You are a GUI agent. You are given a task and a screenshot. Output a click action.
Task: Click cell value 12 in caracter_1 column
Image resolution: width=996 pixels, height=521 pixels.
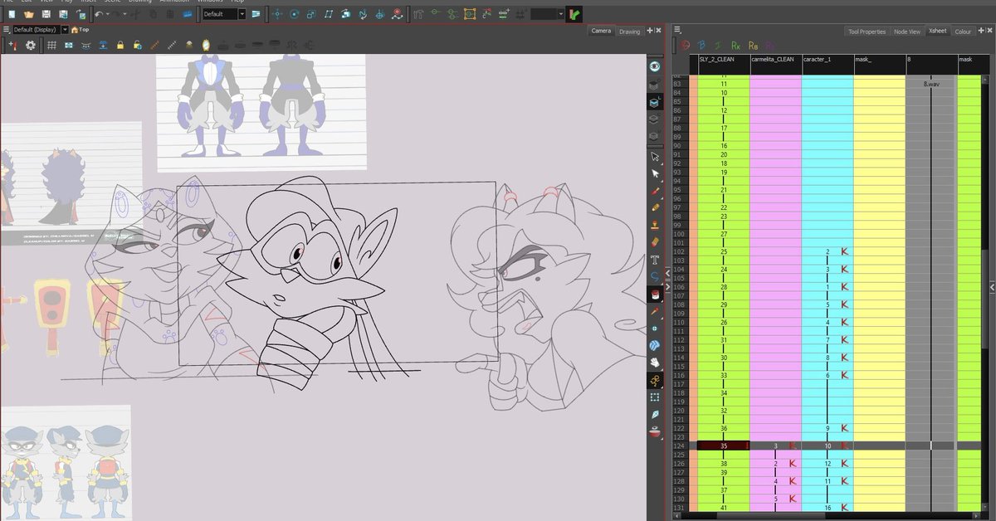[x=828, y=463]
